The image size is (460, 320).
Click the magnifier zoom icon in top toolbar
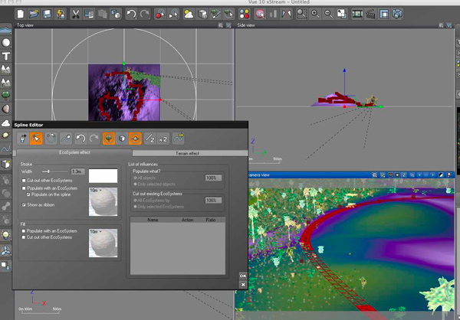tap(303, 14)
